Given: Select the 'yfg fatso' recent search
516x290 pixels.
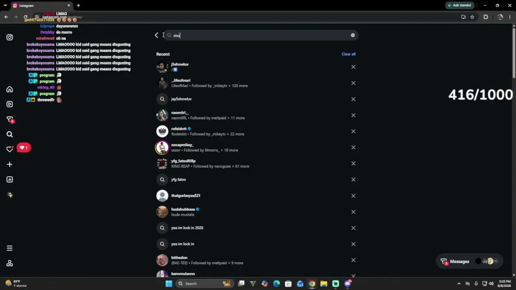Looking at the screenshot, I should tap(256, 180).
